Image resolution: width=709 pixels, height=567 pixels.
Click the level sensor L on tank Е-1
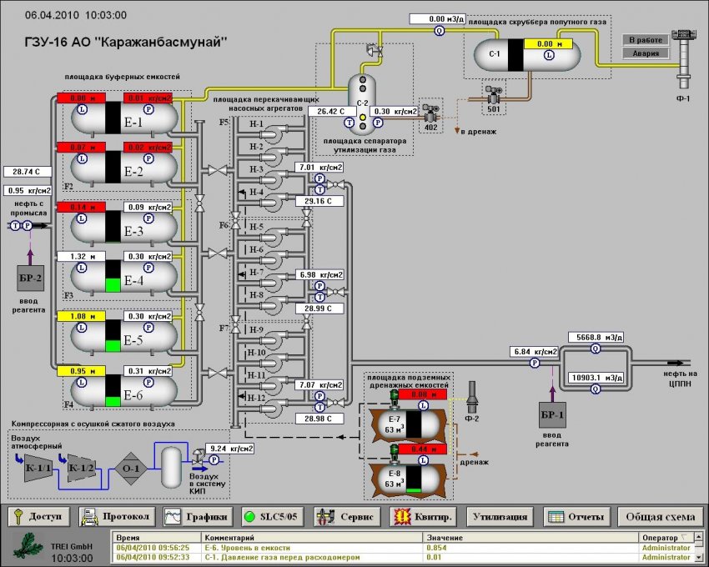click(82, 109)
